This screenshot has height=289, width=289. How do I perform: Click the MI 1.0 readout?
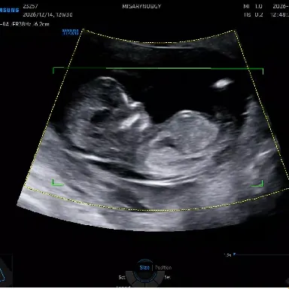click(253, 7)
